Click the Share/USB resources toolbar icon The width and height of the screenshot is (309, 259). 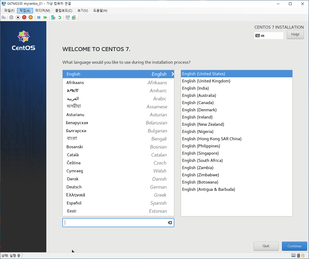pyautogui.click(x=74, y=17)
